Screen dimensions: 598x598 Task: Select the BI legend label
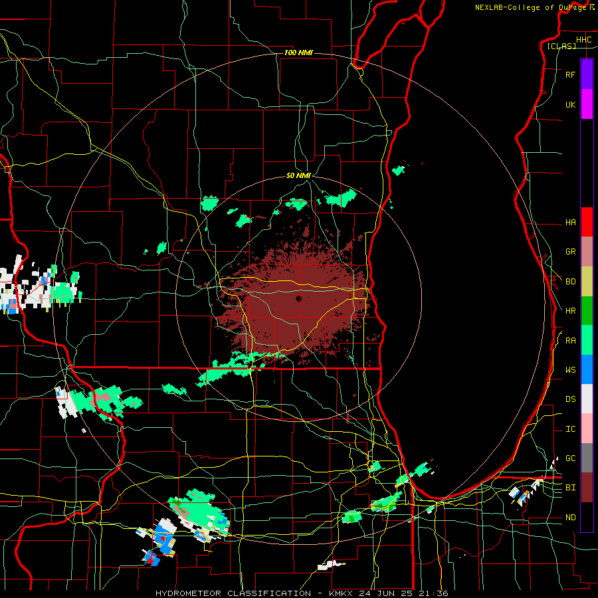pyautogui.click(x=570, y=488)
